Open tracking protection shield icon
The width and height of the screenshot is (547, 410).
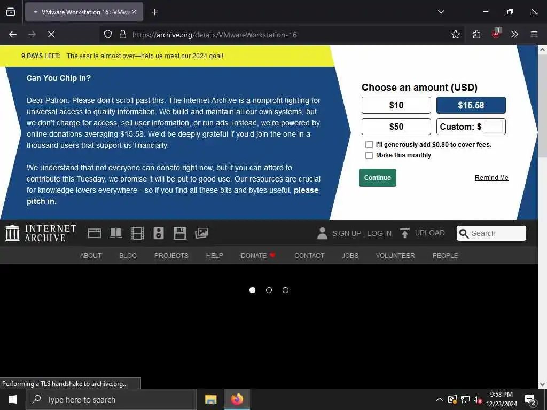click(108, 34)
